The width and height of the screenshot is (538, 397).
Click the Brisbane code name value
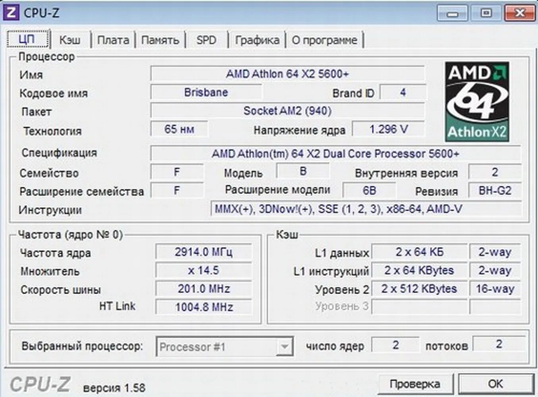point(206,93)
